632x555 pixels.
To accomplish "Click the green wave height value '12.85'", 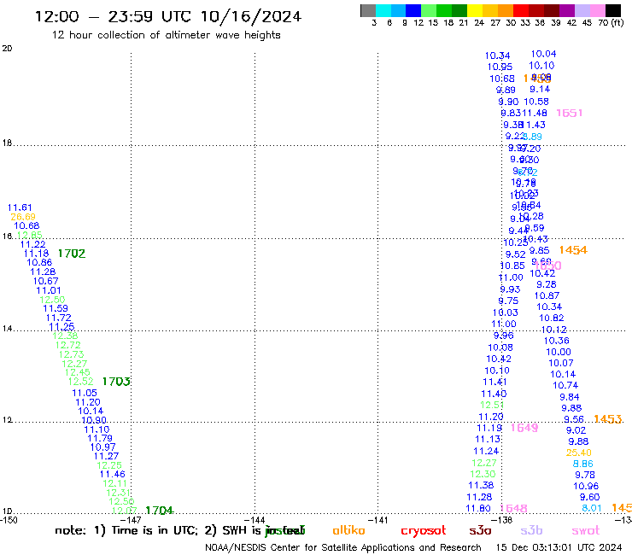I will (x=29, y=235).
